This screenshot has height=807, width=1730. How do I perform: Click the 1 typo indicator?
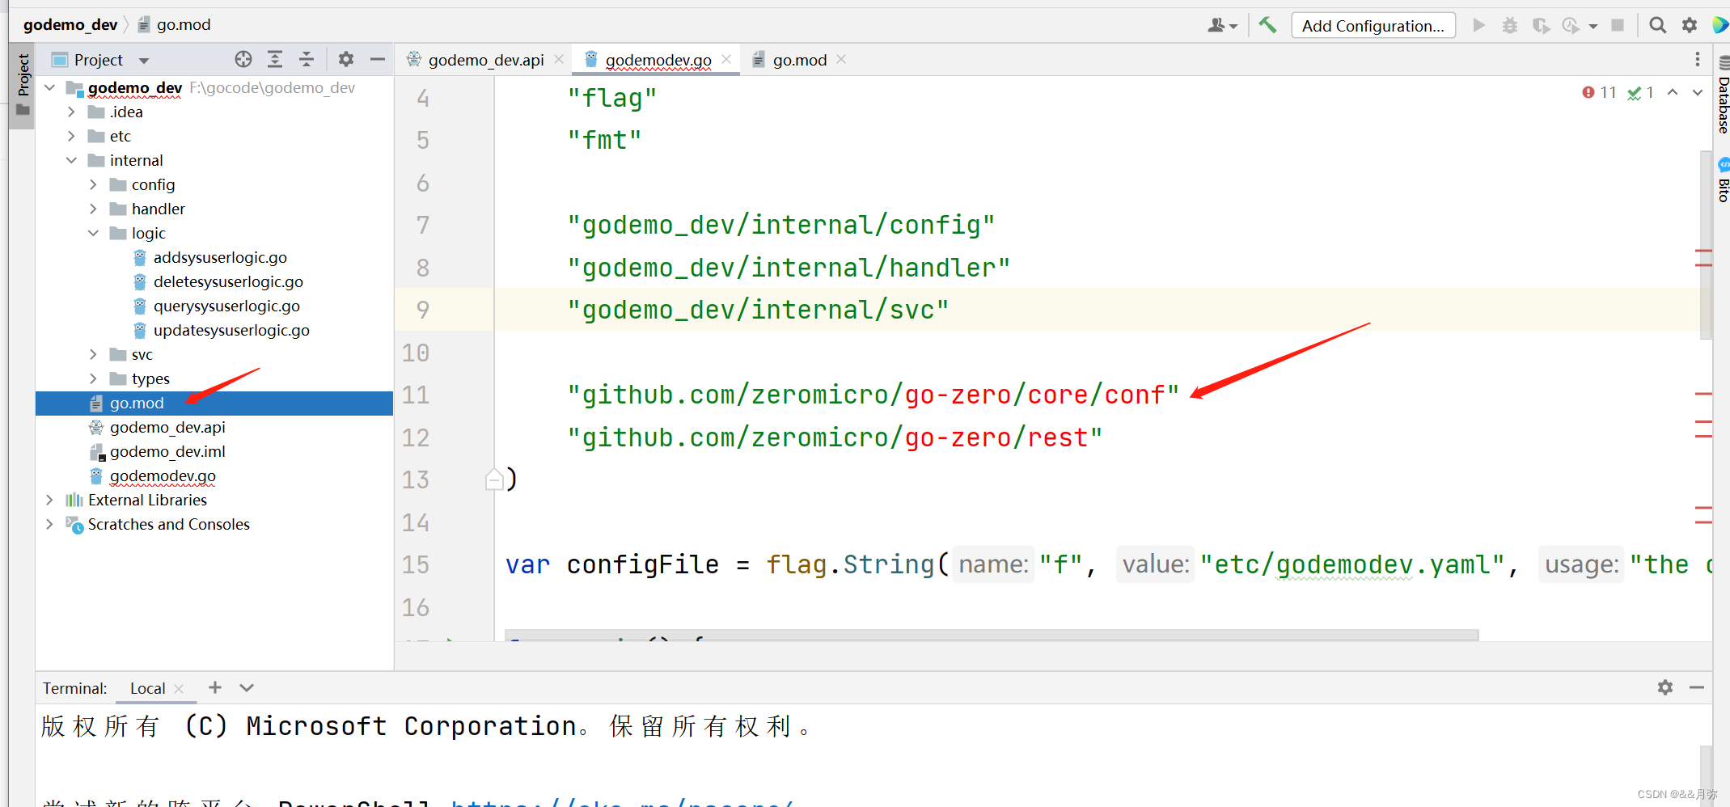point(1640,92)
